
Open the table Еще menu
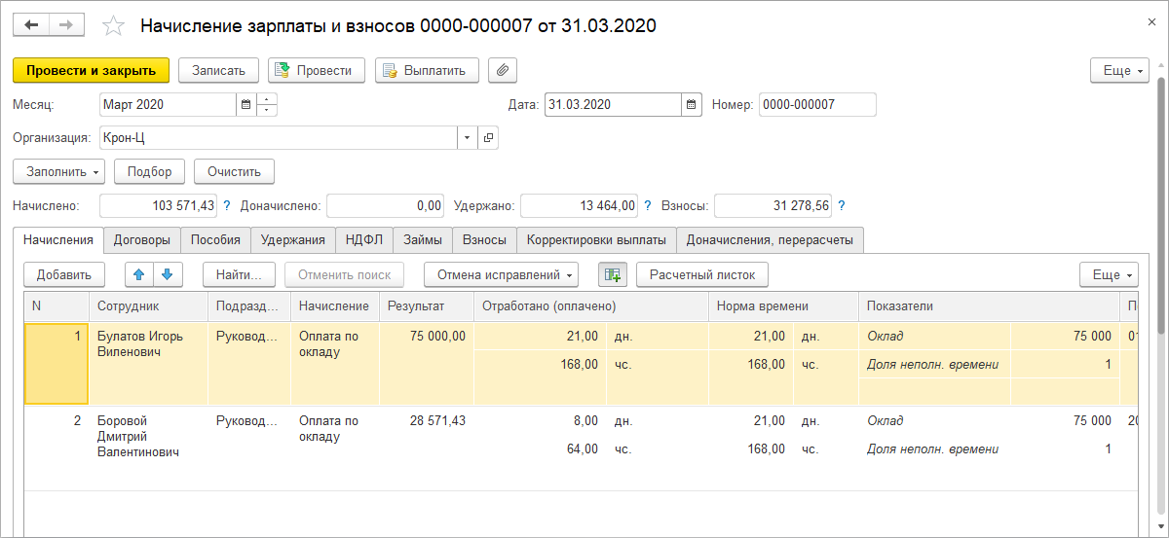(1109, 274)
